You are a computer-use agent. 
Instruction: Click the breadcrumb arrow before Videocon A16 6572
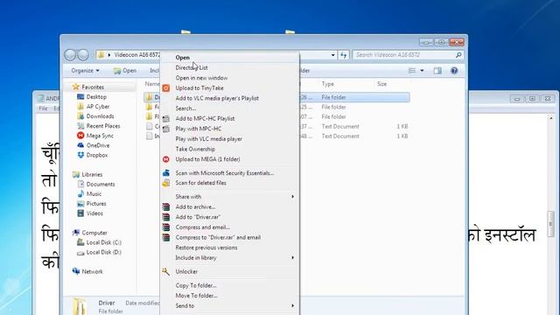109,55
